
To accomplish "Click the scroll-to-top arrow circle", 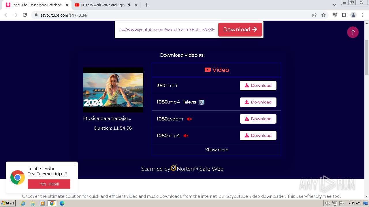I will click(x=353, y=32).
